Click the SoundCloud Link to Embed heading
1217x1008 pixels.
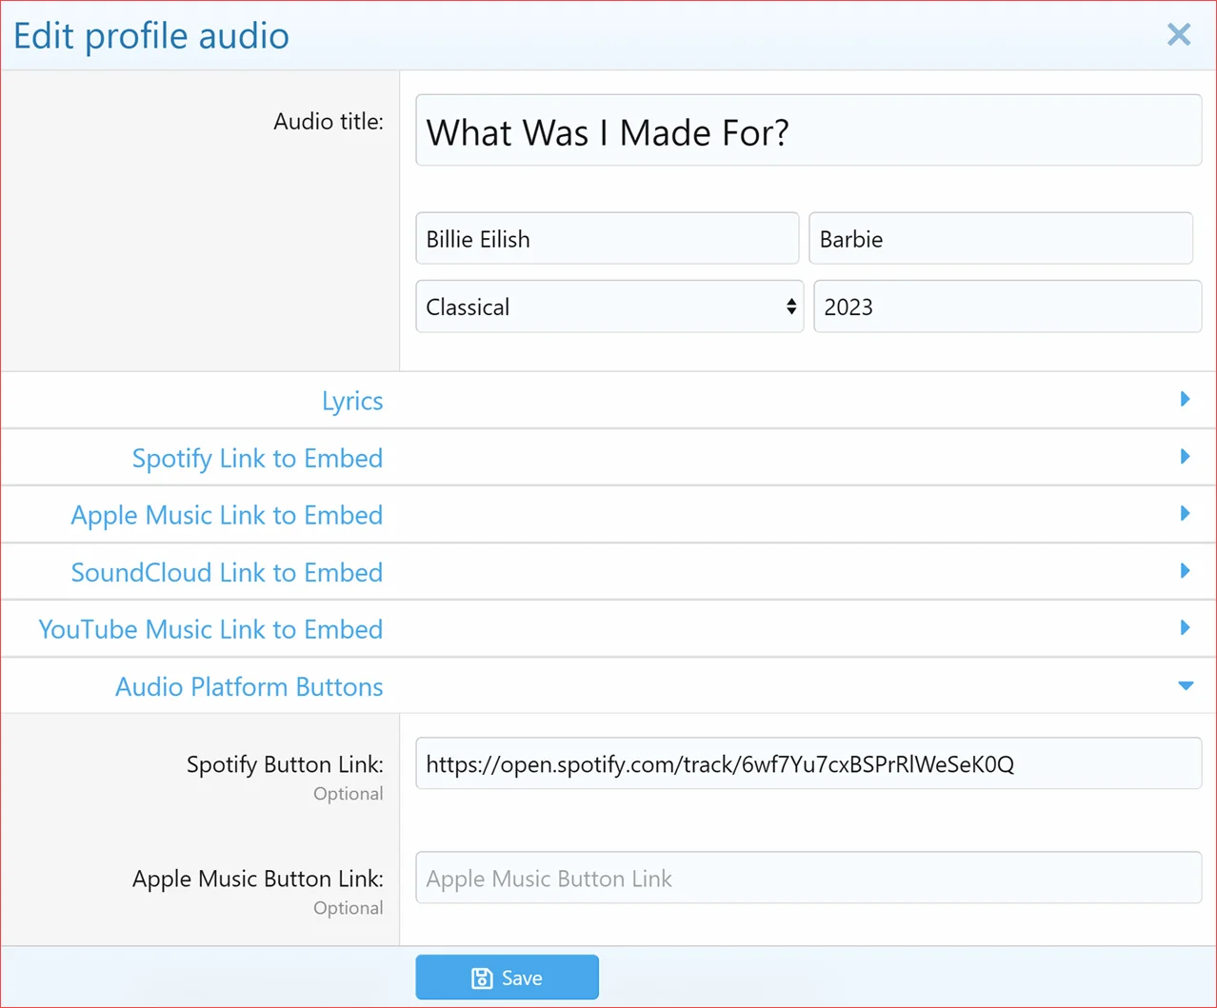(x=227, y=572)
